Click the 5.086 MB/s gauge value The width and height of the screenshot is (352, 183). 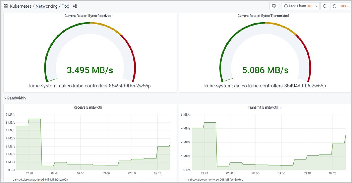click(x=265, y=70)
